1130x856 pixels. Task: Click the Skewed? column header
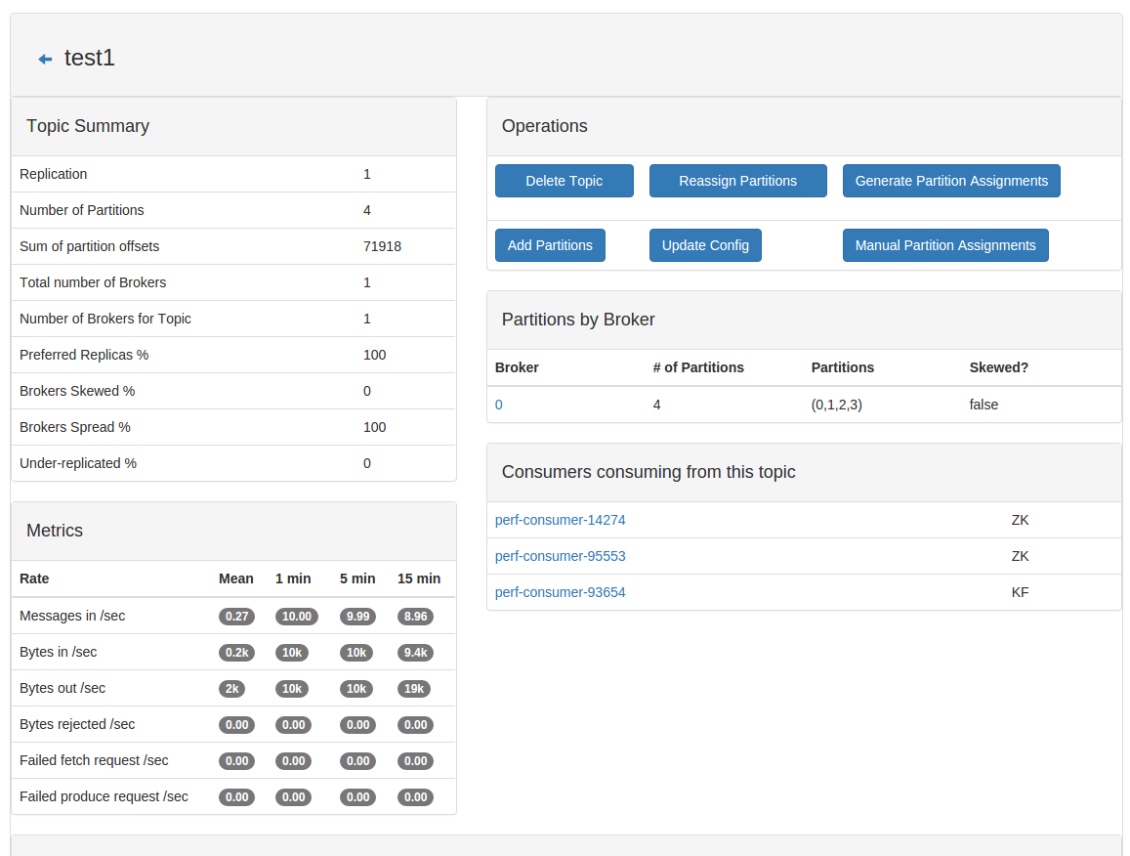998,367
